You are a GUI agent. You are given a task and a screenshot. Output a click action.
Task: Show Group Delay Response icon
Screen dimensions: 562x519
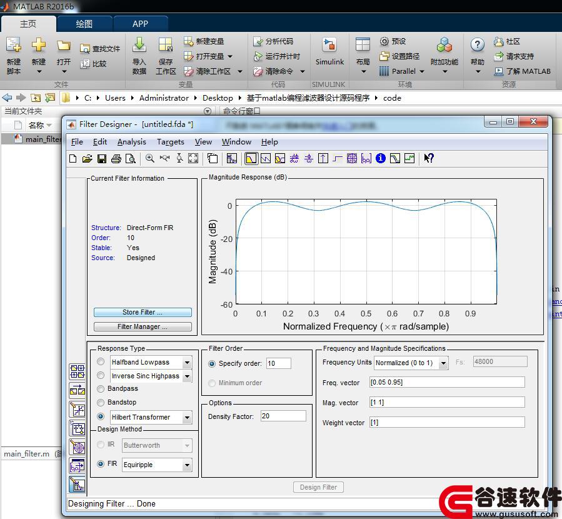coord(294,158)
